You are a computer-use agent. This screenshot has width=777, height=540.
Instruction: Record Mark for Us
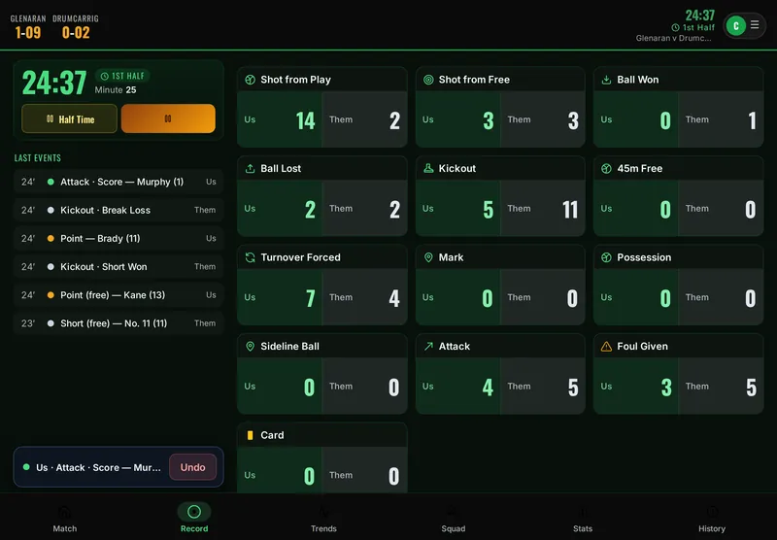[x=458, y=297]
